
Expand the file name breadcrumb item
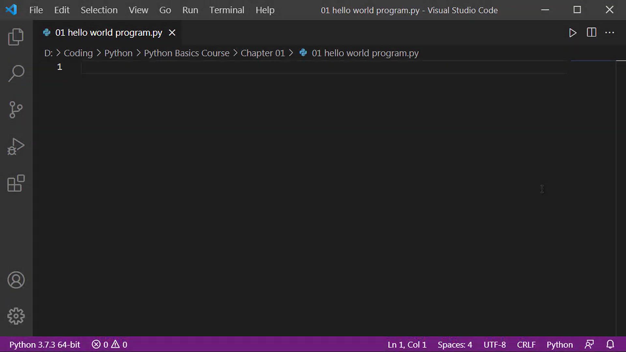tap(365, 53)
